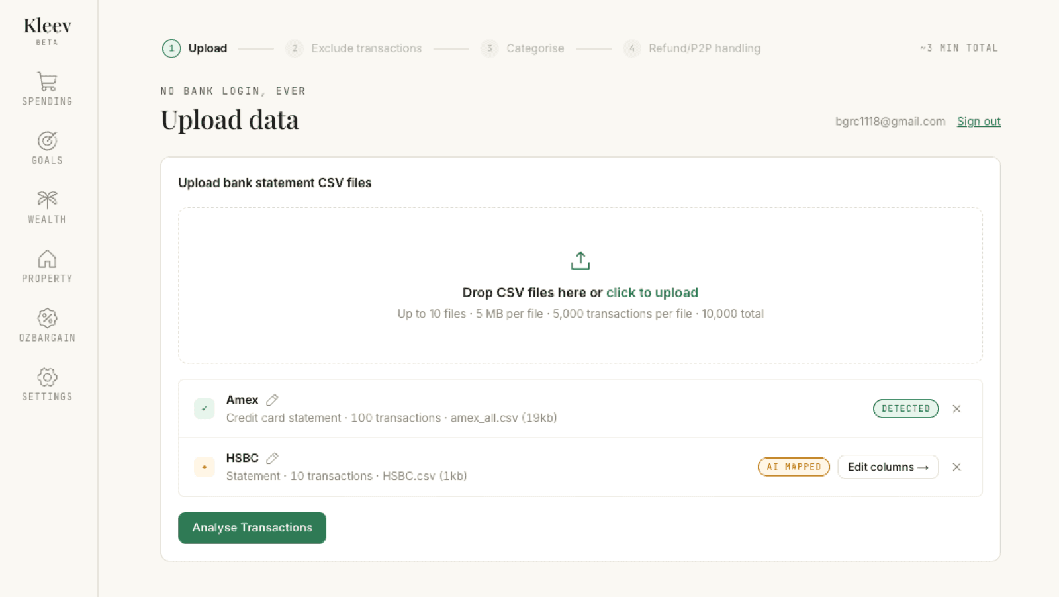Open the Settings gear icon
The height and width of the screenshot is (597, 1059).
coord(47,377)
